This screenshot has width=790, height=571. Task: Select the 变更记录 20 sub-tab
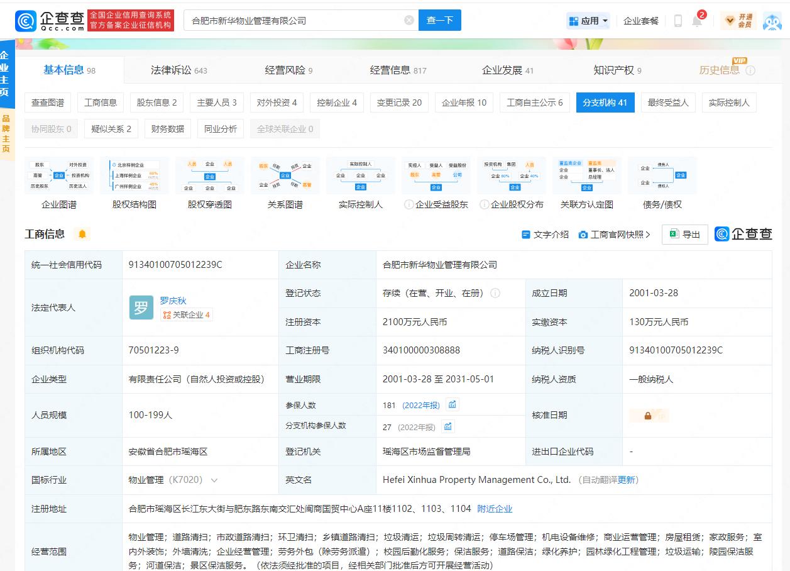point(399,103)
